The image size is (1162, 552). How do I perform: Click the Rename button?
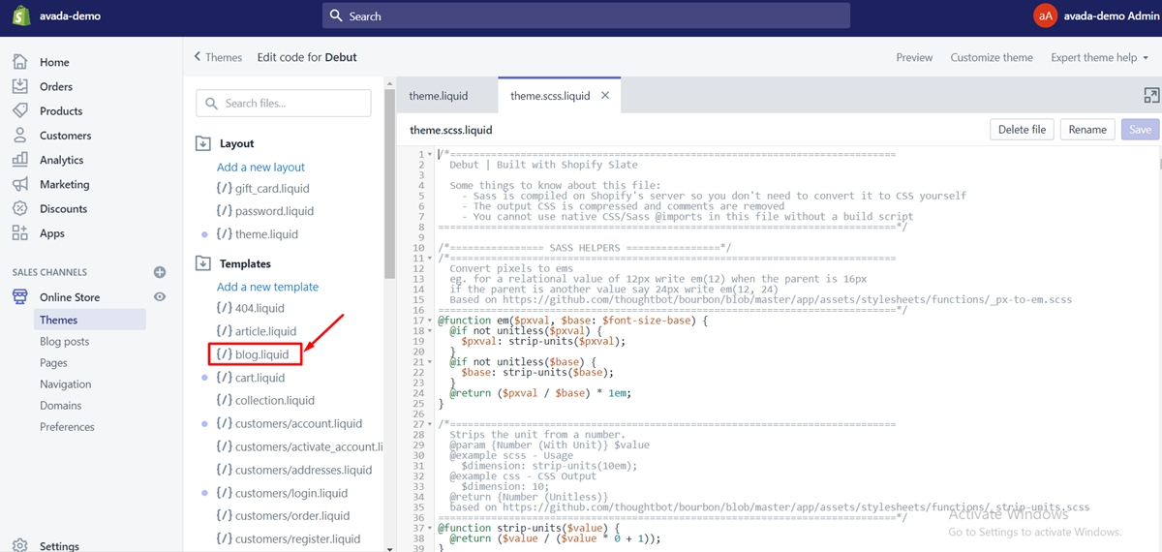pyautogui.click(x=1087, y=130)
